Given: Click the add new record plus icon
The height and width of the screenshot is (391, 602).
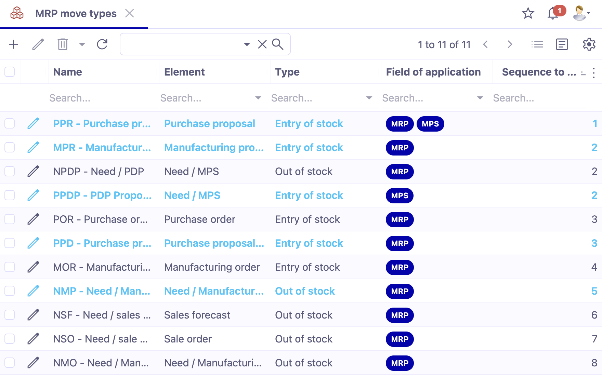Looking at the screenshot, I should [14, 44].
